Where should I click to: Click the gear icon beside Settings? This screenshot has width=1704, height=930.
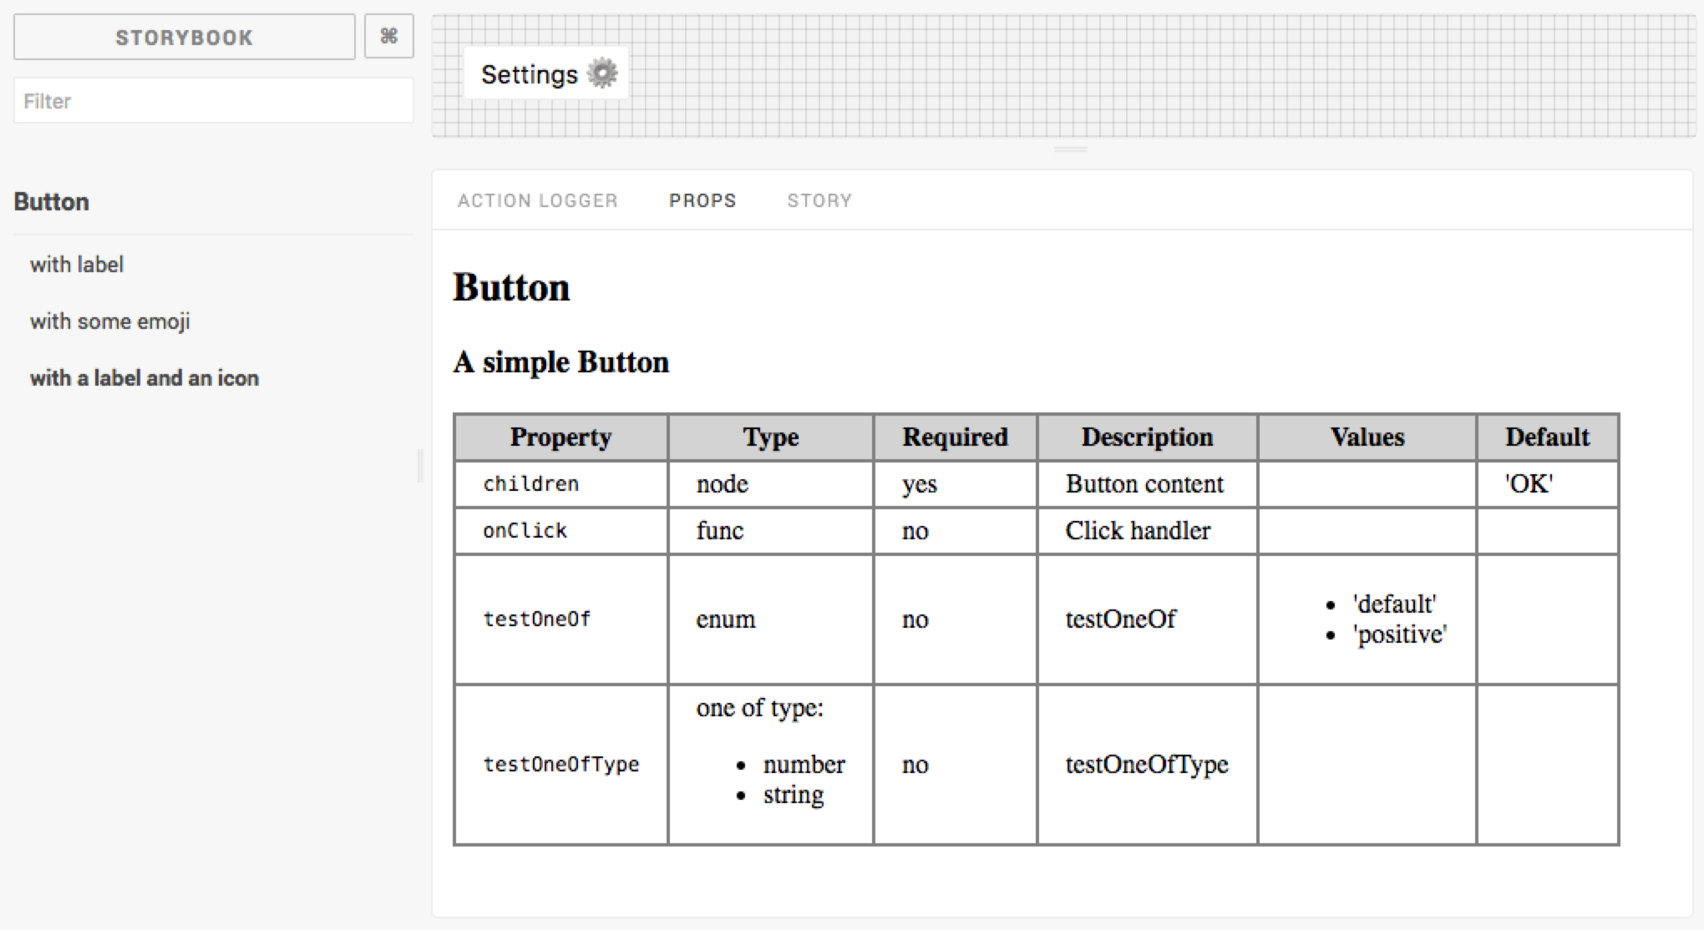pos(602,73)
